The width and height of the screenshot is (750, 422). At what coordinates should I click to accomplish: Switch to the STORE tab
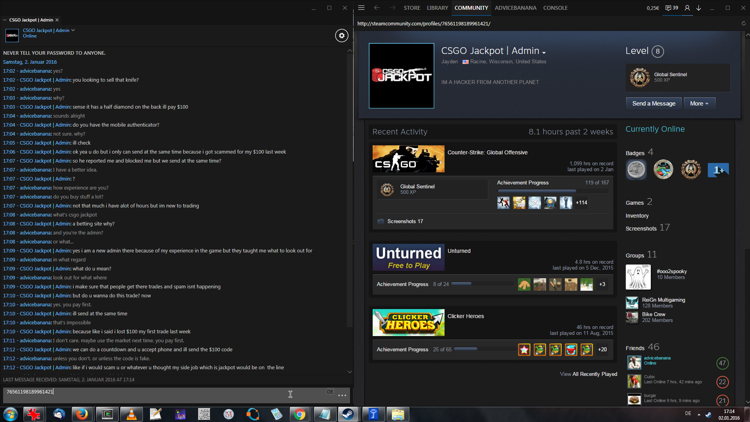[412, 8]
